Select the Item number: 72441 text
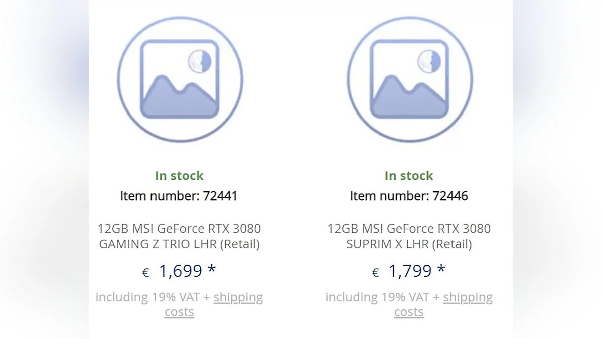 (179, 196)
